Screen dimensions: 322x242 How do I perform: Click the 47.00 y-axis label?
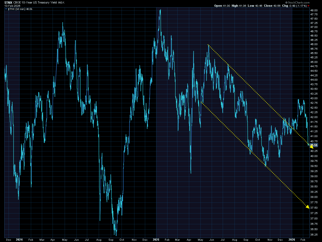tap(314, 27)
